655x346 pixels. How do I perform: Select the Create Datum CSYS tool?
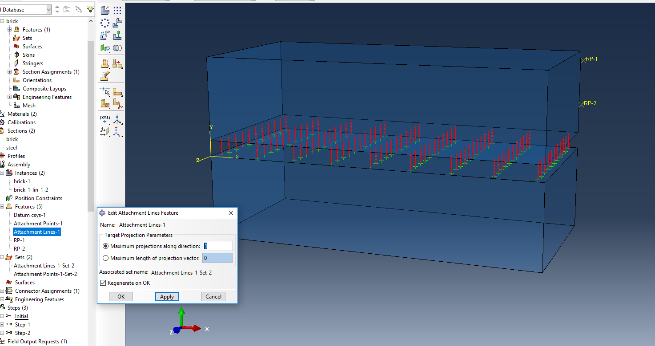(x=117, y=131)
